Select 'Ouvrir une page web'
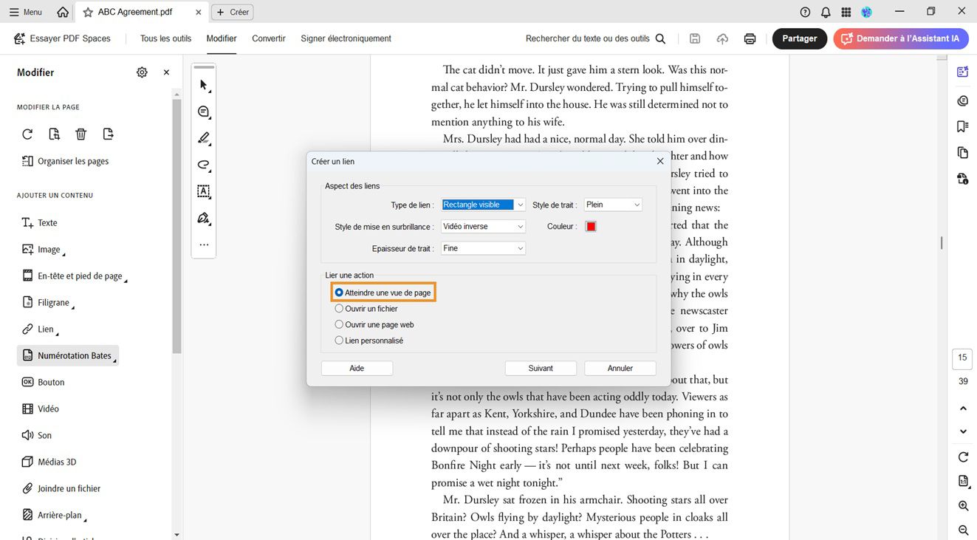The image size is (977, 540). pos(339,324)
